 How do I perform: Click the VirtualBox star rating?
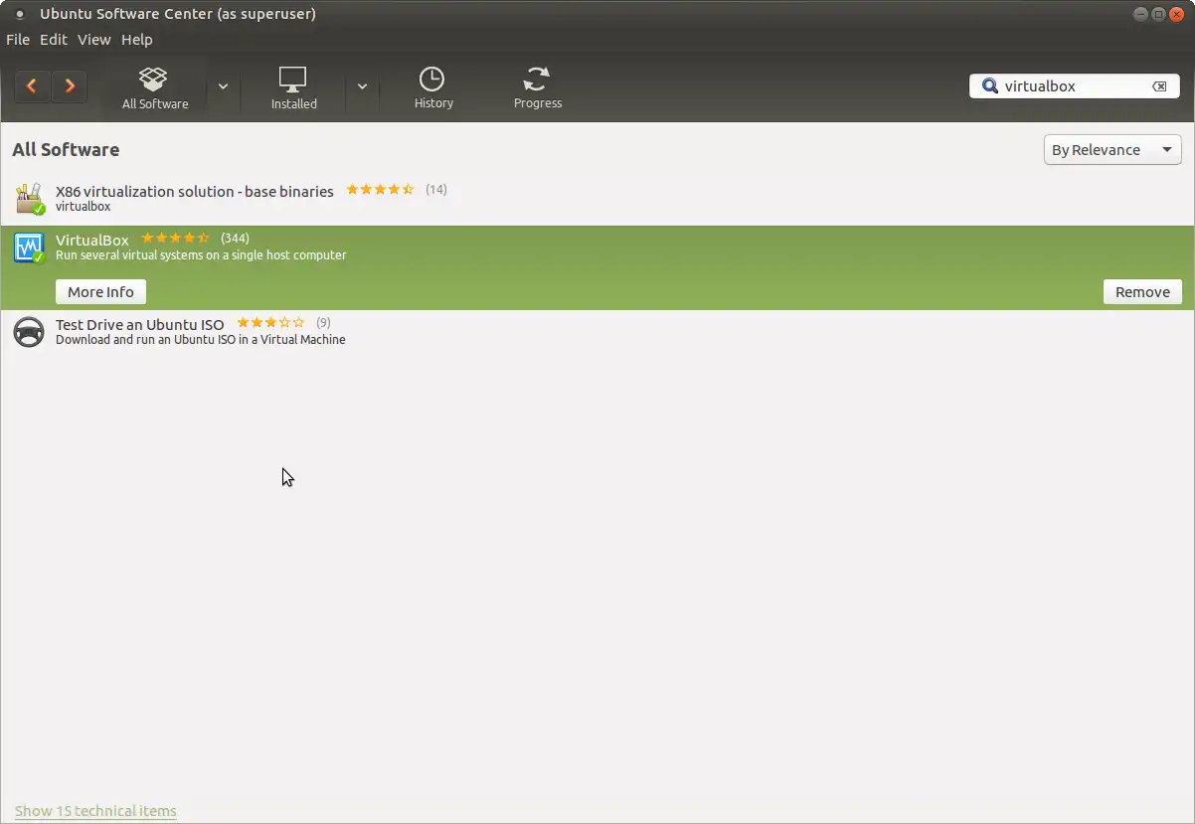pos(175,239)
